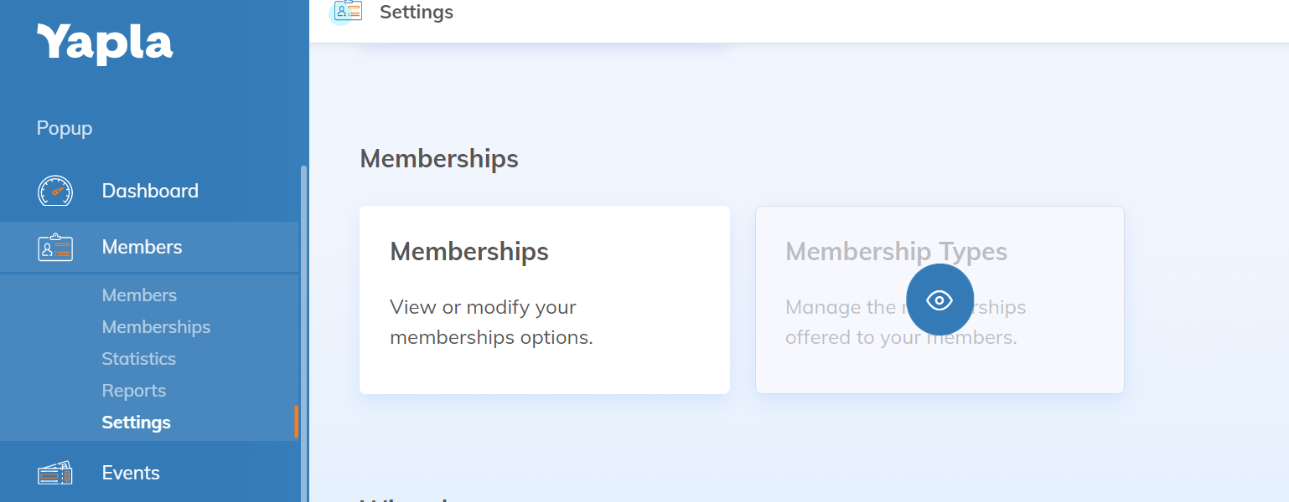
Task: Click the Yapla logo
Action: pos(105,44)
